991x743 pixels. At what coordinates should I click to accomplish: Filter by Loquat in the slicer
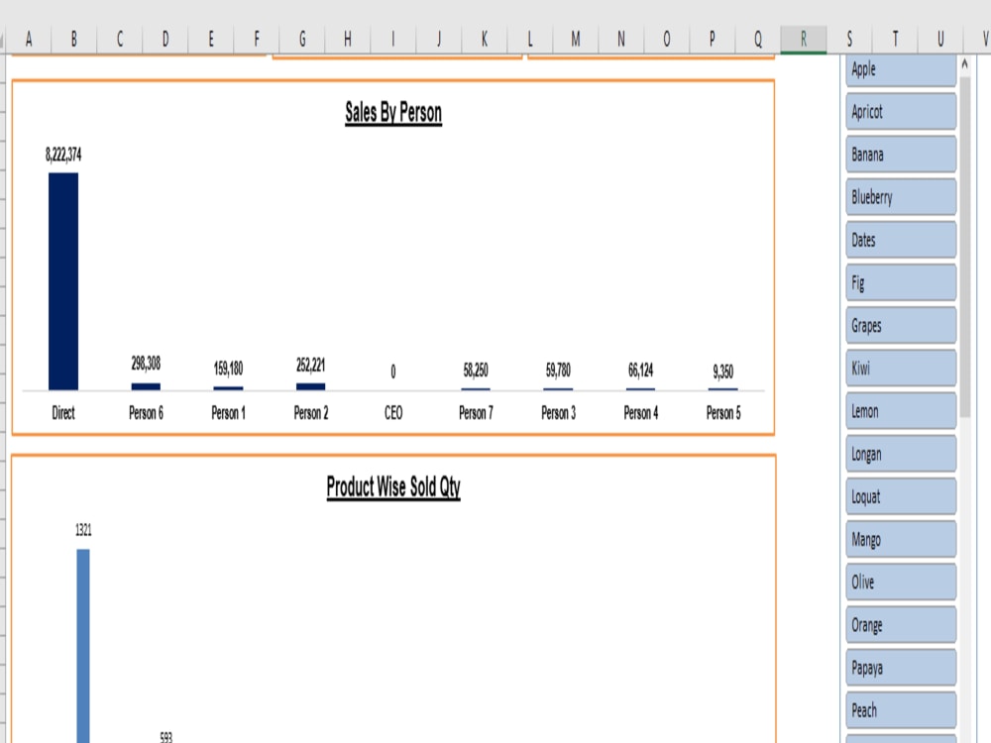901,496
